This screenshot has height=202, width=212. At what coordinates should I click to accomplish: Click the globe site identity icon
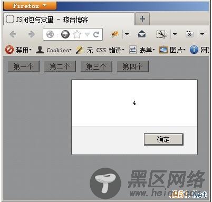coord(50,34)
